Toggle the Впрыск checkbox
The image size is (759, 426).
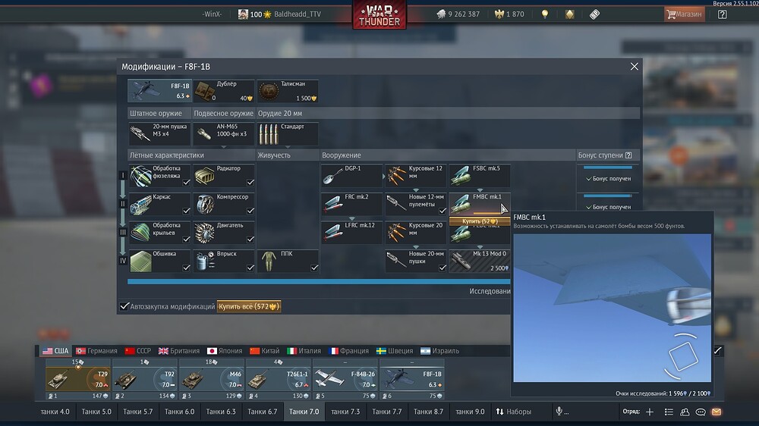click(x=250, y=268)
